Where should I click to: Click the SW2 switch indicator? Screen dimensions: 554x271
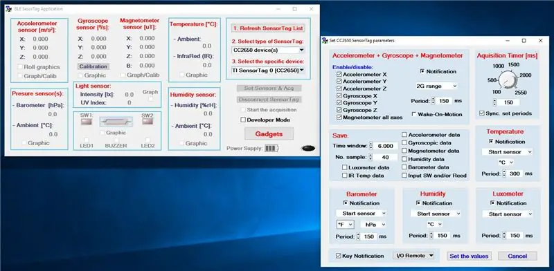pyautogui.click(x=148, y=122)
